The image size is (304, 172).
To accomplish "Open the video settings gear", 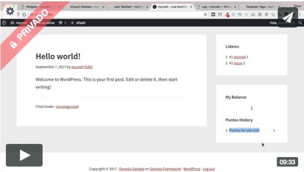I will (x=10, y=11).
